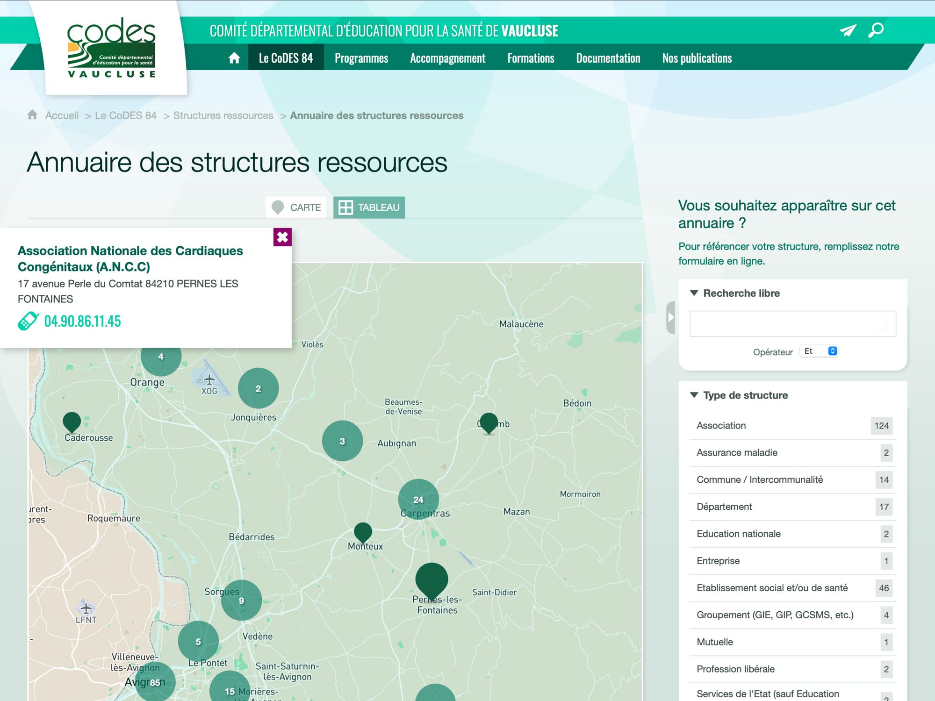Click the home icon in navigation bar
Image resolution: width=935 pixels, height=701 pixels.
click(x=234, y=58)
